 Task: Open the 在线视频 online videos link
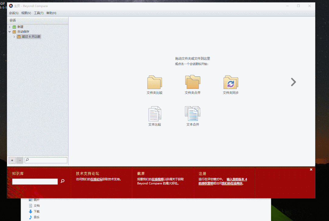click(157, 179)
